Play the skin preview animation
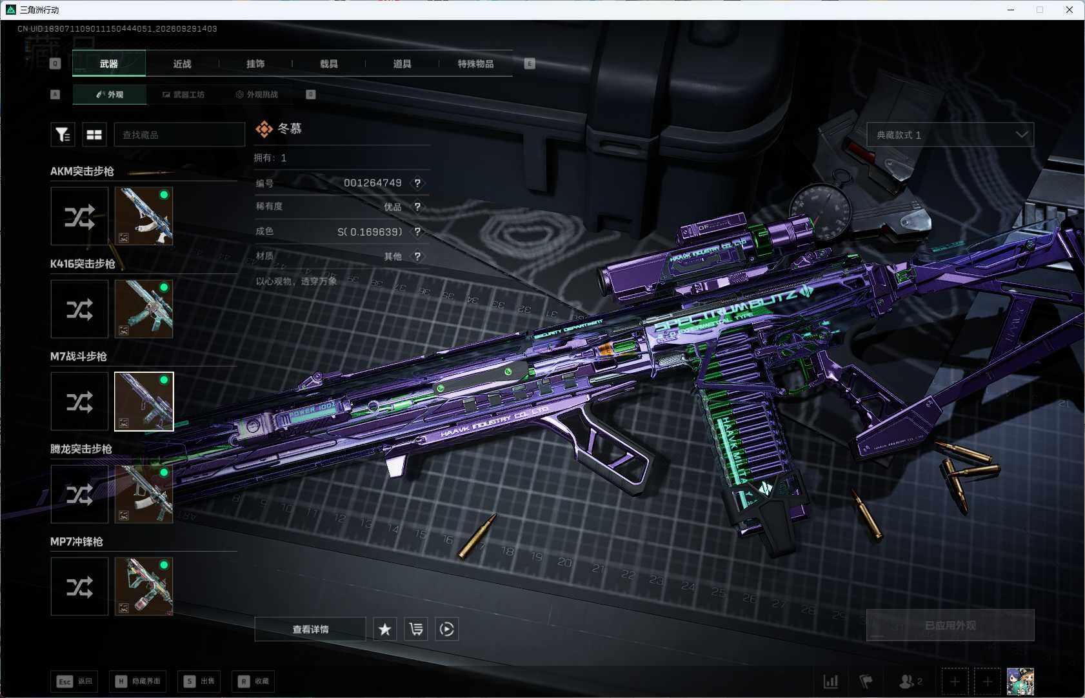The image size is (1085, 698). pos(447,629)
